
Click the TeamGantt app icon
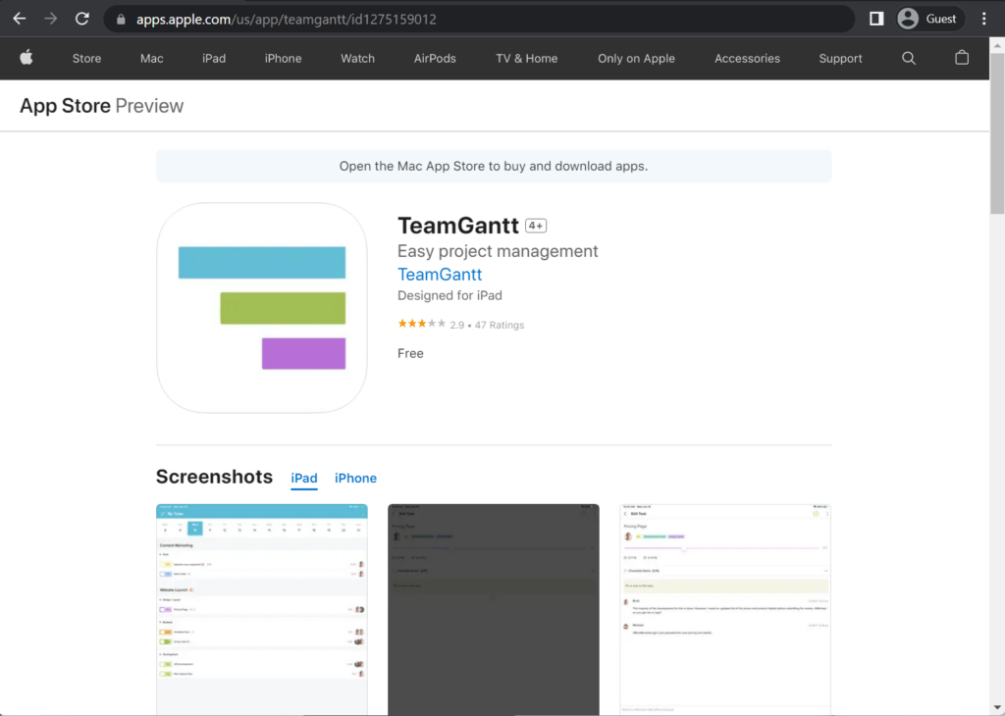261,307
